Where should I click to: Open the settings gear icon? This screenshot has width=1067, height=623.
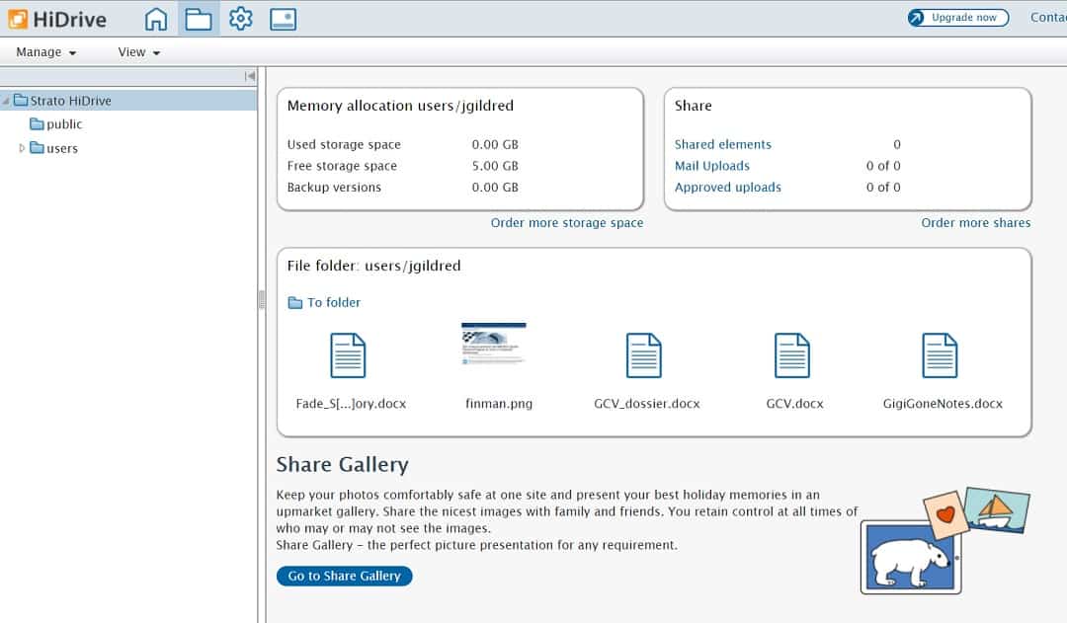pyautogui.click(x=241, y=19)
